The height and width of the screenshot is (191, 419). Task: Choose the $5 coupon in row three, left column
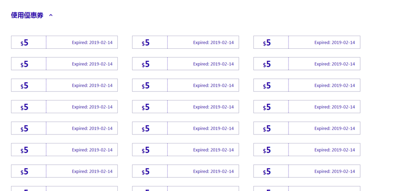tap(64, 85)
